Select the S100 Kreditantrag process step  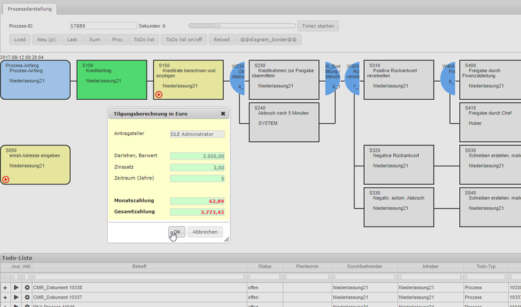[x=111, y=80]
